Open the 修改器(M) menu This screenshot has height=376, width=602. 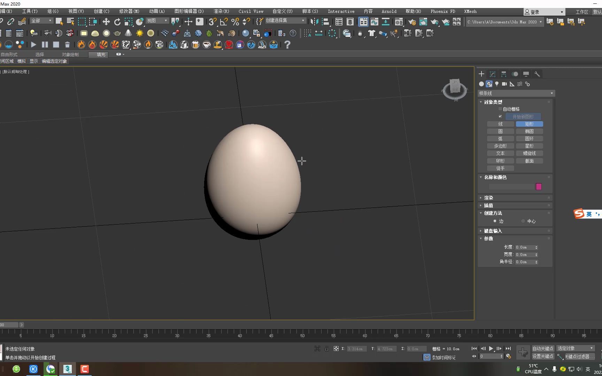point(129,11)
